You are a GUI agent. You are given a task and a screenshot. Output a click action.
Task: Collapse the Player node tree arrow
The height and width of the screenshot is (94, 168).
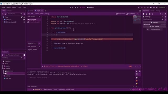tap(2, 17)
